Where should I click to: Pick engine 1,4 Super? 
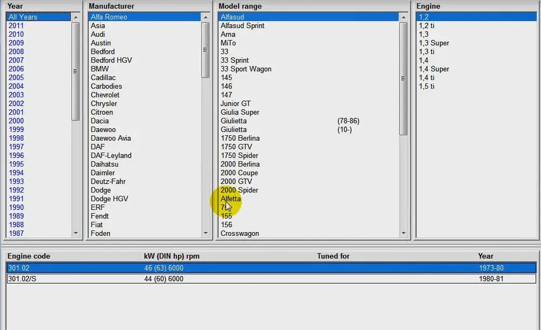tap(434, 69)
